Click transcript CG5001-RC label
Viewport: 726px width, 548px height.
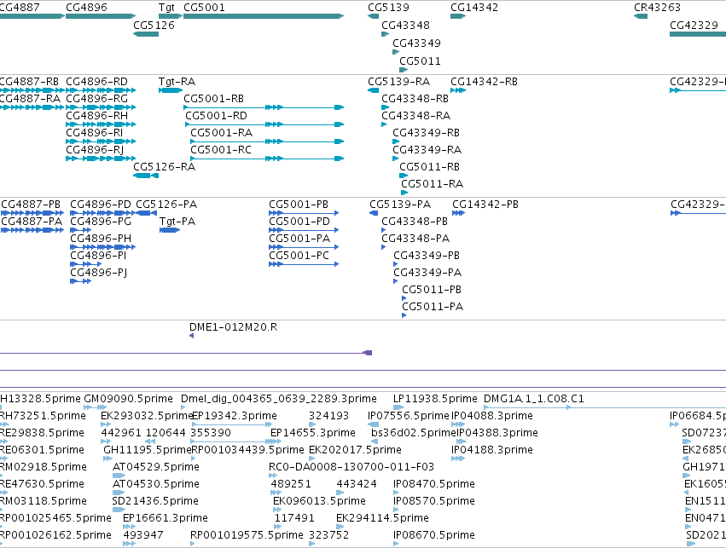point(221,150)
